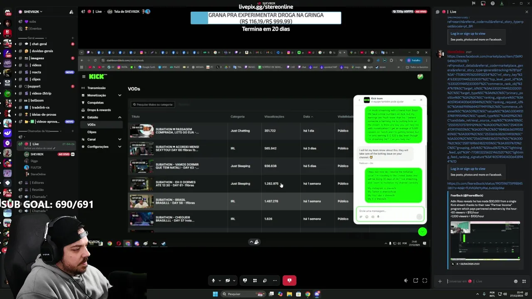The width and height of the screenshot is (532, 299).
Task: Expand SHEVIII2K server dropdown menu
Action: click(x=33, y=12)
